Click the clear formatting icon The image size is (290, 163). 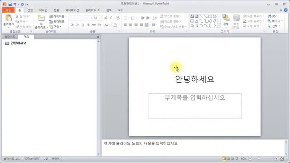point(117,18)
